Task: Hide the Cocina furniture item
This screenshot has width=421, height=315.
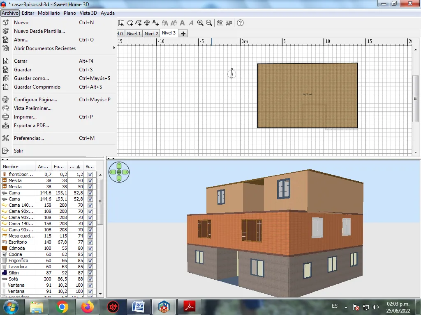Action: 90,254
